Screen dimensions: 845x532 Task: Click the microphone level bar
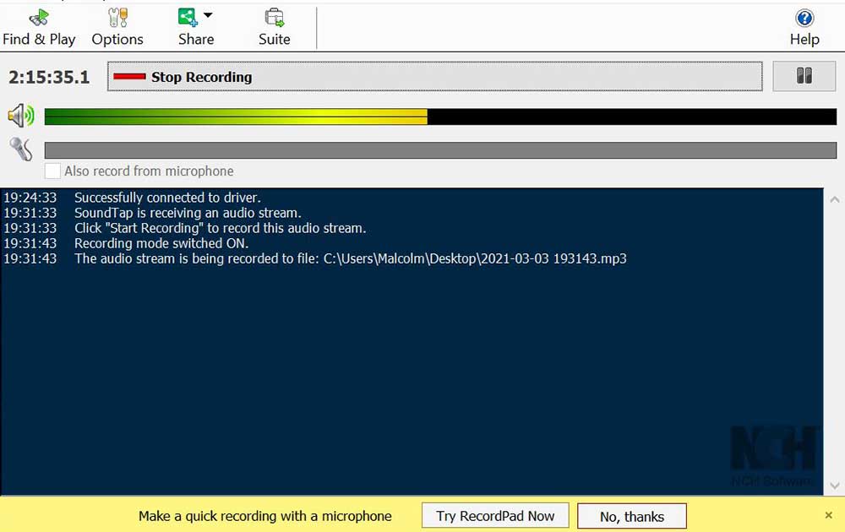point(439,150)
